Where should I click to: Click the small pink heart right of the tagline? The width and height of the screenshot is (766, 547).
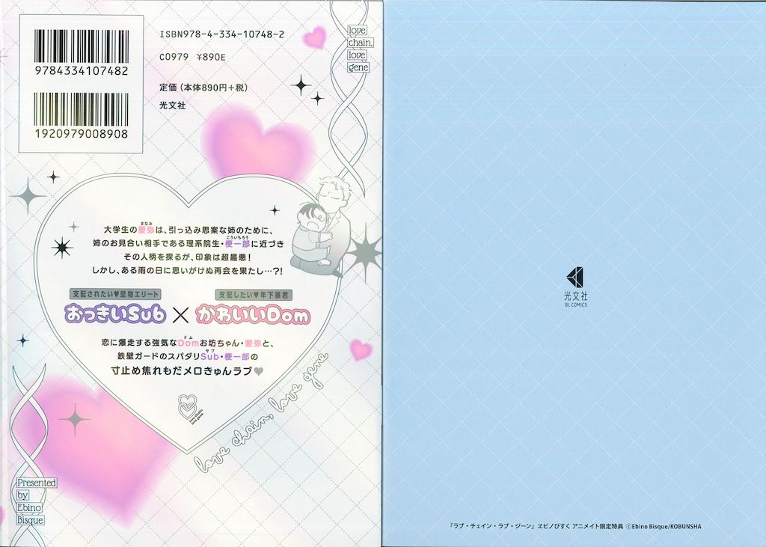pos(362,349)
